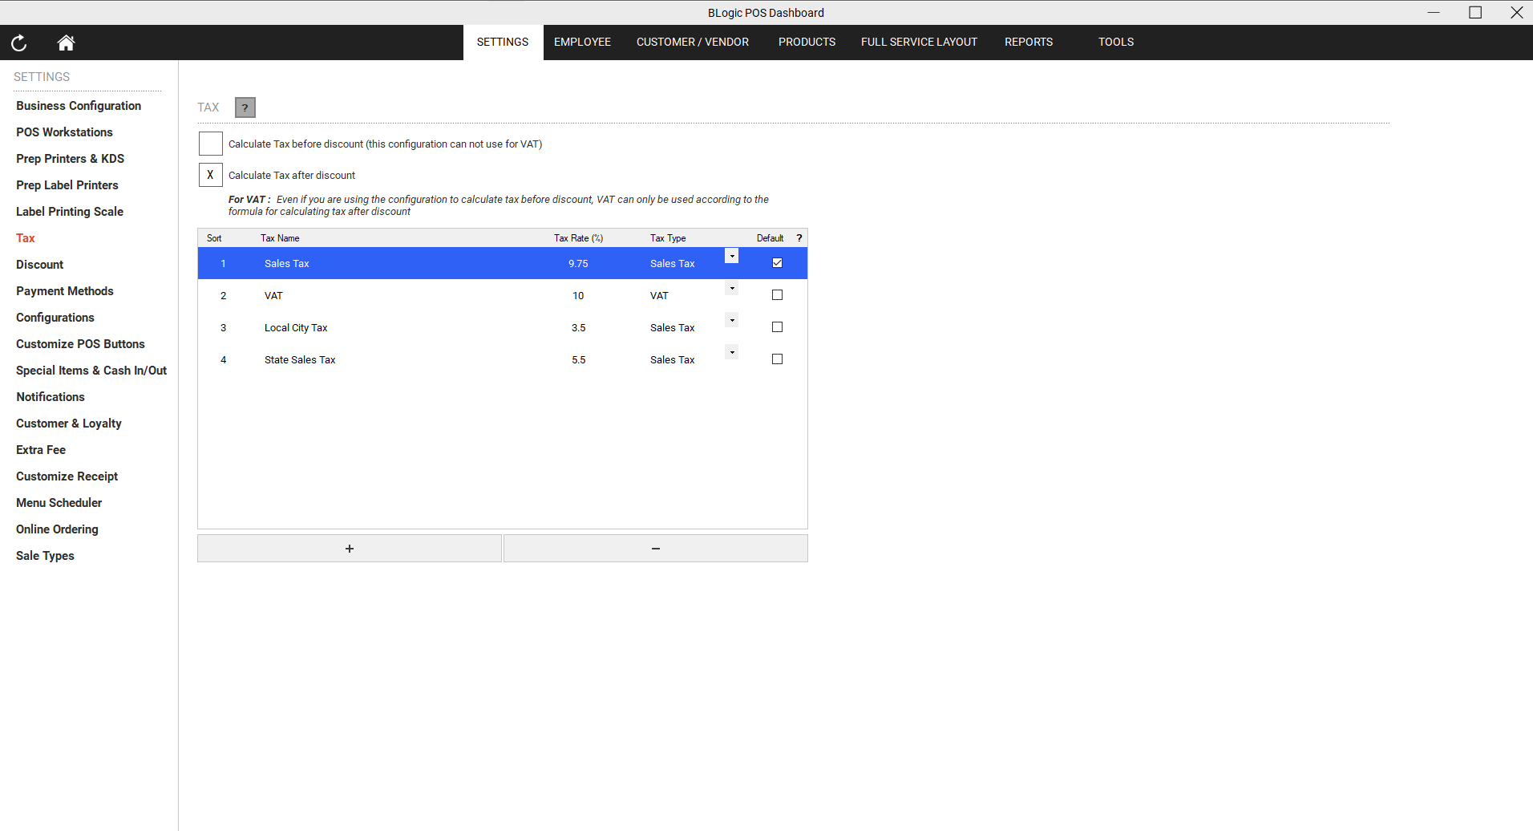Open Business Configuration settings
Image resolution: width=1533 pixels, height=831 pixels.
(79, 106)
